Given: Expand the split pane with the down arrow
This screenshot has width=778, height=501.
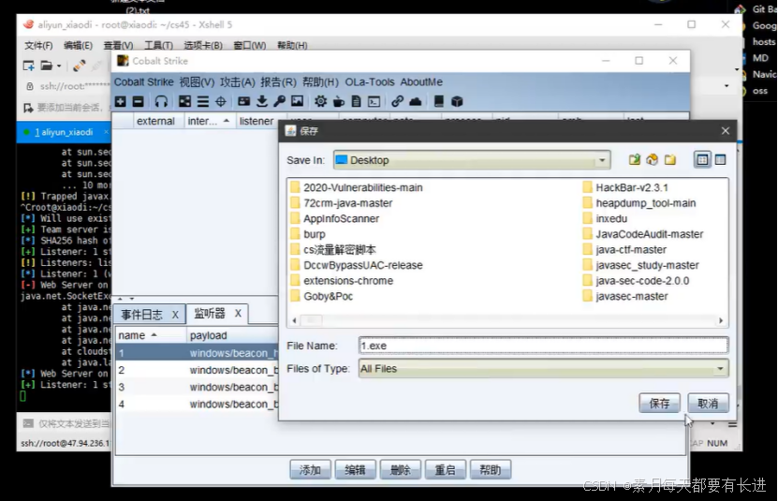Looking at the screenshot, I should tap(131, 299).
